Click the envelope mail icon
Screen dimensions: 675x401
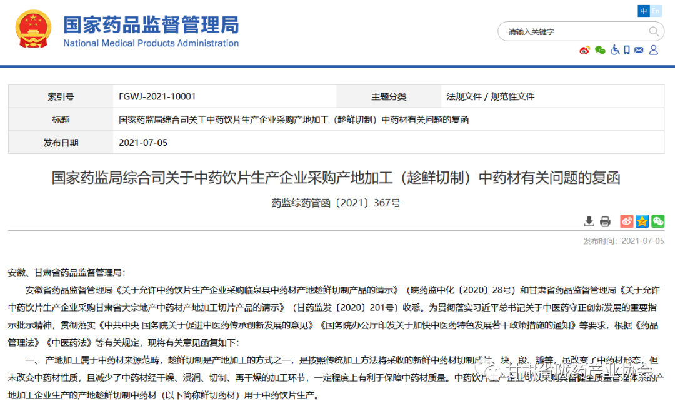(x=639, y=50)
